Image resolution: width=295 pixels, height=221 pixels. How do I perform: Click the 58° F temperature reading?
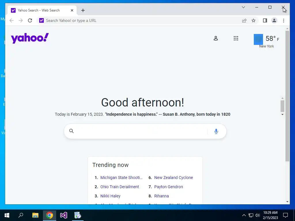coord(272,39)
